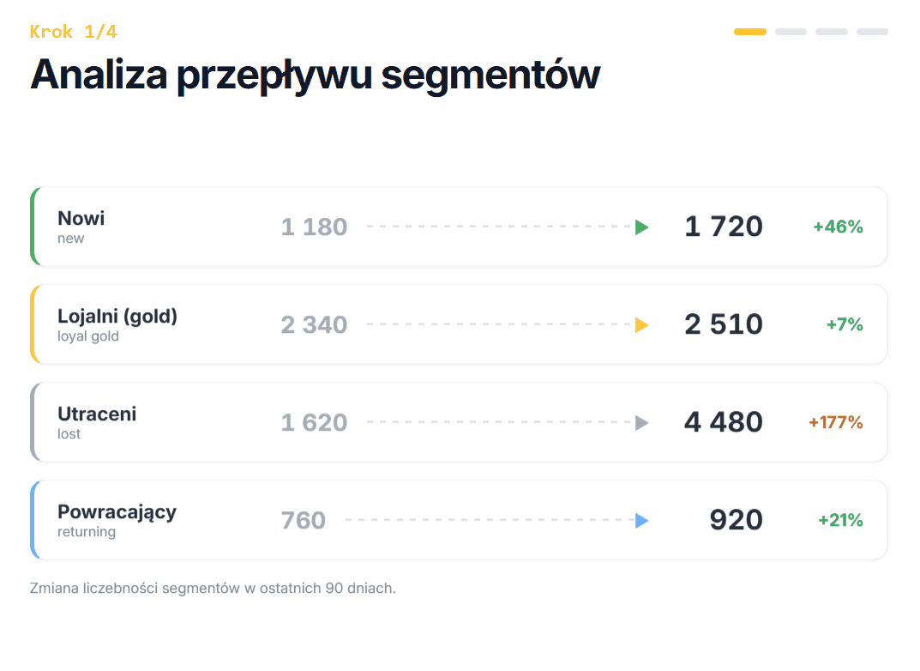This screenshot has height=671, width=920.
Task: Click the +177% change badge
Action: 835,422
